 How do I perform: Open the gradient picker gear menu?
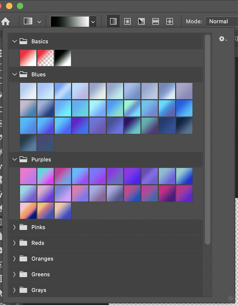point(223,39)
